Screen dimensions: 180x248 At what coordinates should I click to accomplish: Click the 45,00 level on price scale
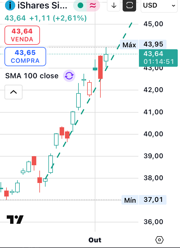tap(153, 24)
